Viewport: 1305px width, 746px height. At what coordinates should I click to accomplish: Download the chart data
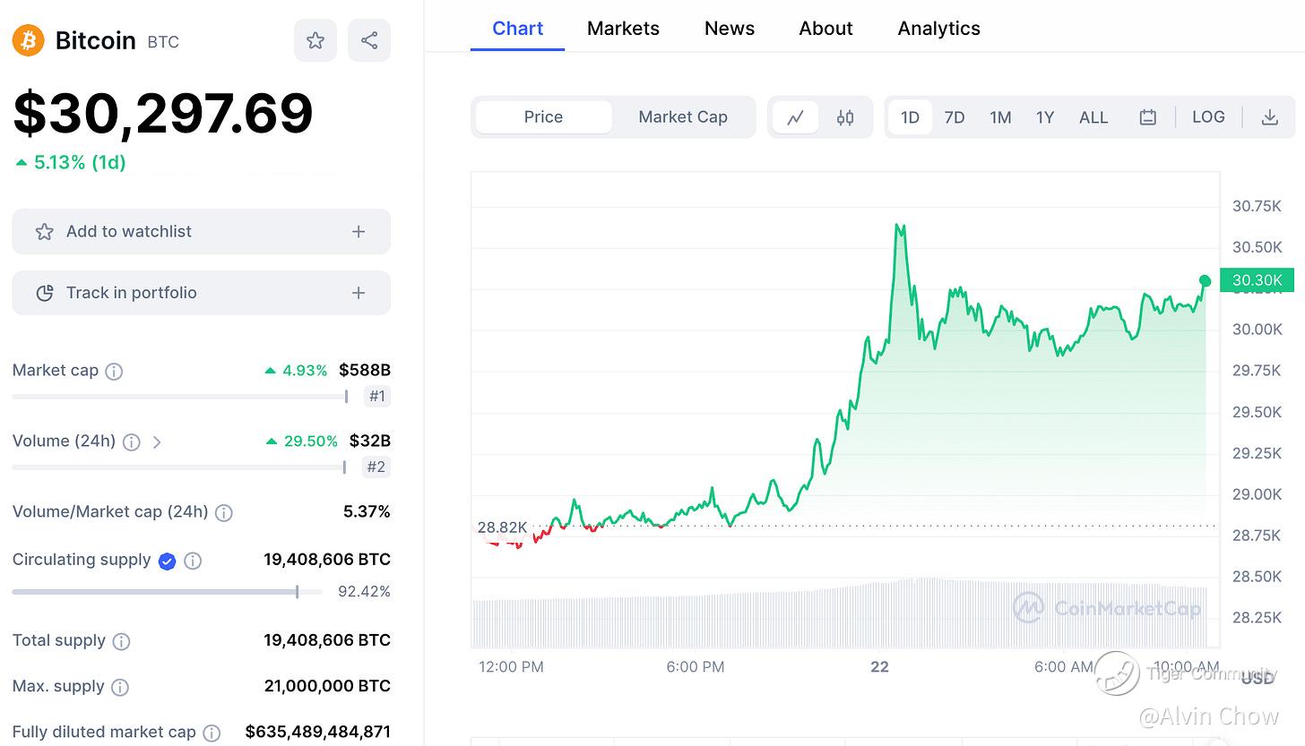[x=1269, y=117]
